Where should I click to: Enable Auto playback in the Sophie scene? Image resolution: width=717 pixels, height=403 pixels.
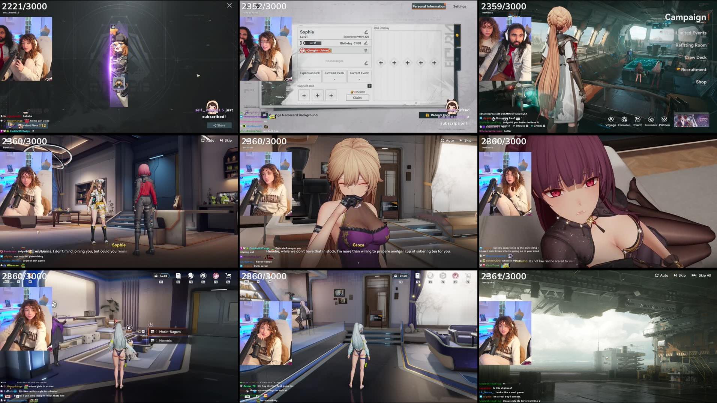[209, 140]
